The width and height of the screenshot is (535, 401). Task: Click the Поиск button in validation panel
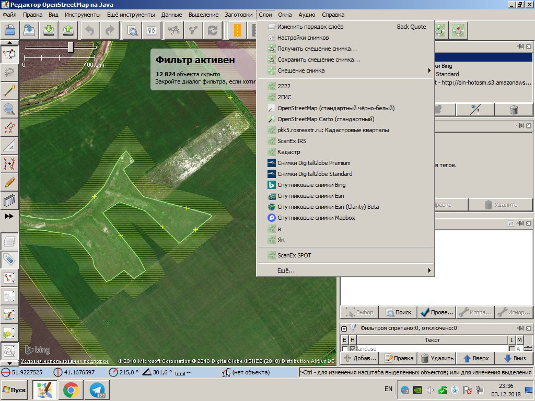click(x=398, y=312)
